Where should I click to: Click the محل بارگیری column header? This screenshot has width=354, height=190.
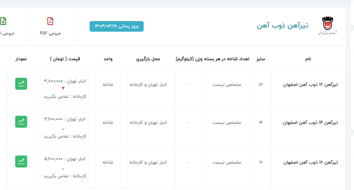pyautogui.click(x=148, y=59)
